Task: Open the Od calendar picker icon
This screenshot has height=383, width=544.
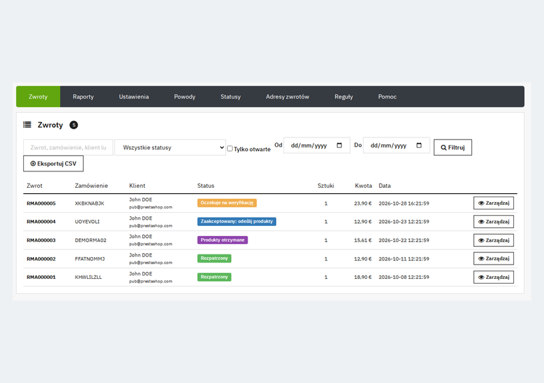Action: point(339,146)
